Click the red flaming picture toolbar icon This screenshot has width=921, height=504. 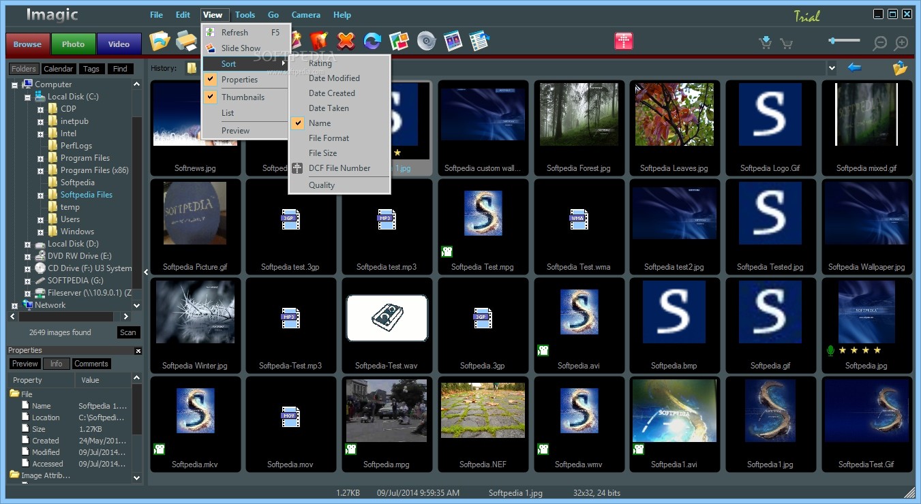coord(319,42)
